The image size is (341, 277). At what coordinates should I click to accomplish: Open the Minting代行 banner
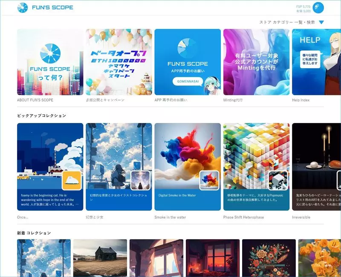[x=256, y=62]
